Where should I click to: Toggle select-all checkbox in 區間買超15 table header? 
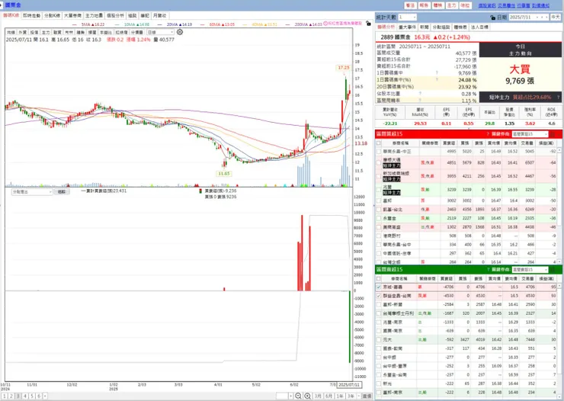[378, 143]
